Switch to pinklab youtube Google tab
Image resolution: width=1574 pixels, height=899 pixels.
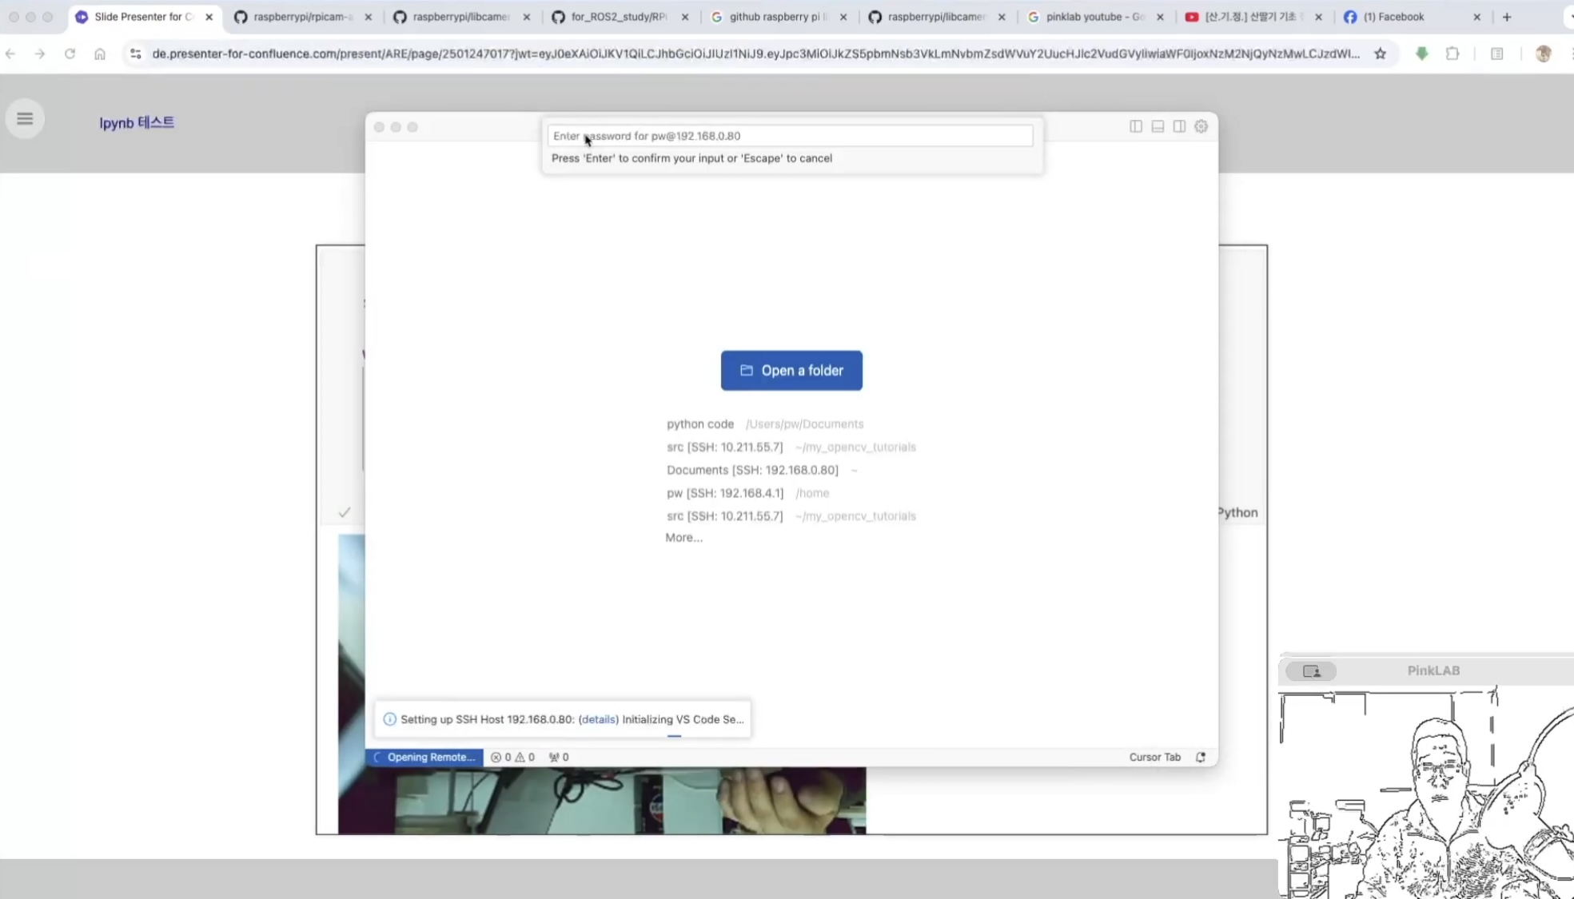(x=1094, y=17)
